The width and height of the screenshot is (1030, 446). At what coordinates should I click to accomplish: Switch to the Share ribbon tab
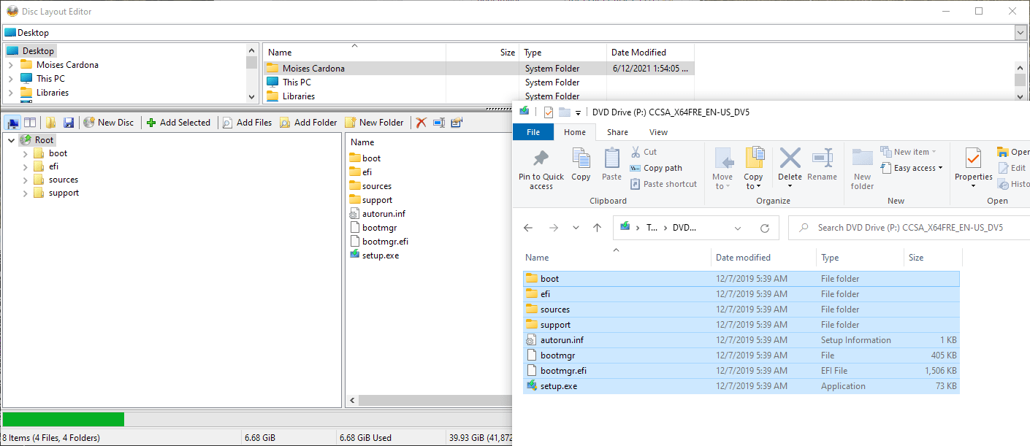tap(617, 132)
